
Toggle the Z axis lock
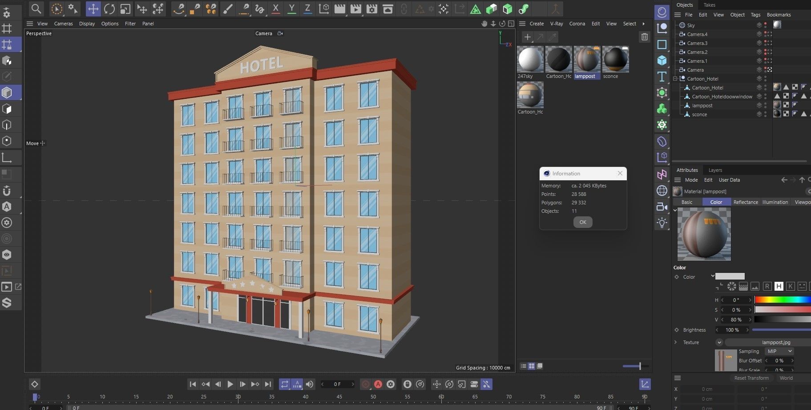pyautogui.click(x=307, y=8)
